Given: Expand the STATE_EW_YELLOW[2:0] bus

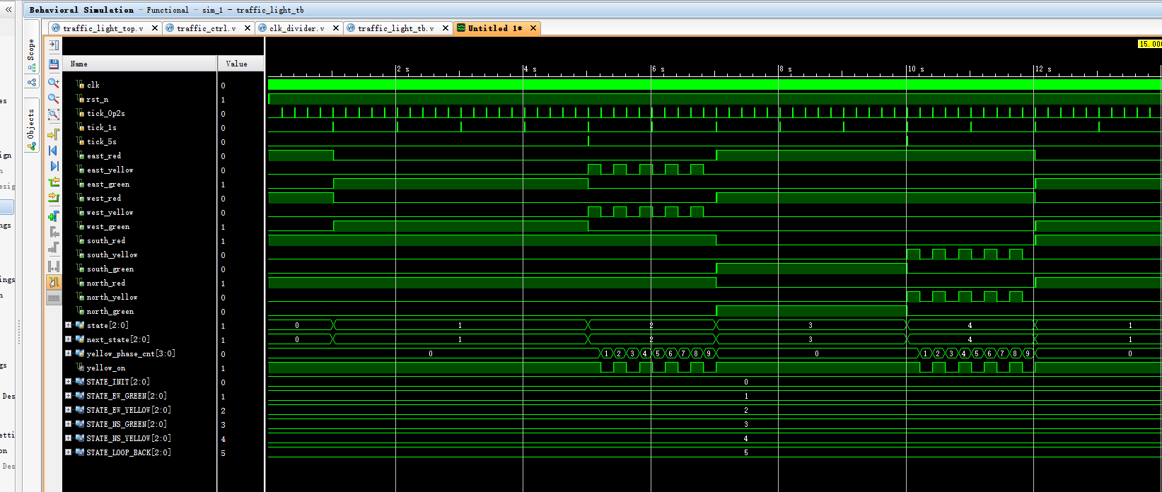Looking at the screenshot, I should point(68,410).
